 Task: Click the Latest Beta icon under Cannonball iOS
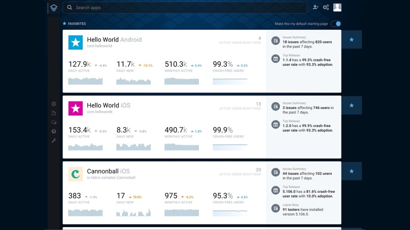point(276,208)
